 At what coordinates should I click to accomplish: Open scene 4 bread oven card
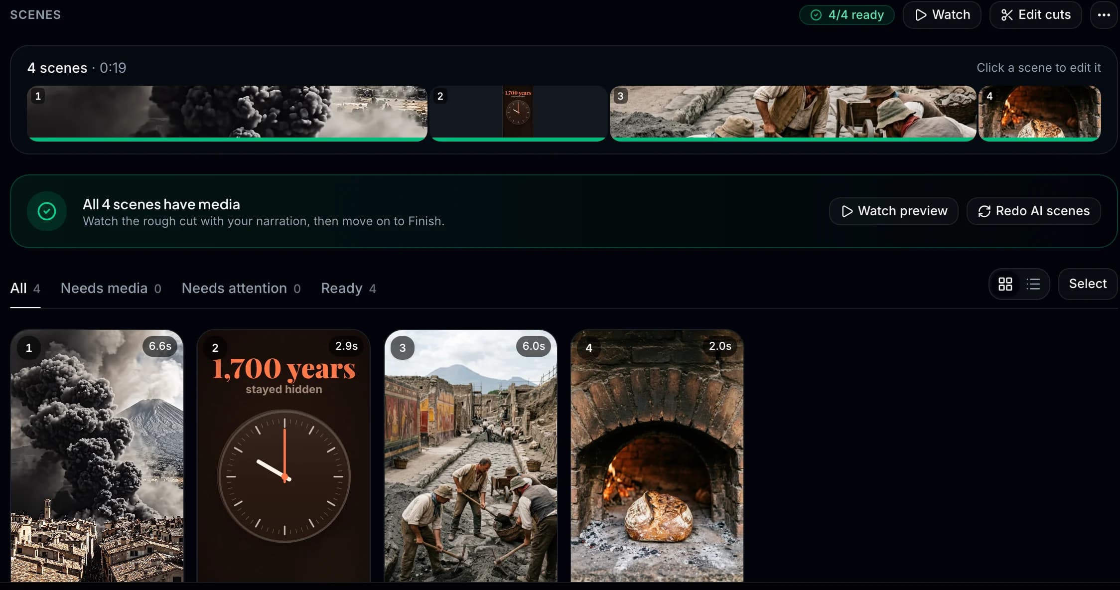[657, 455]
